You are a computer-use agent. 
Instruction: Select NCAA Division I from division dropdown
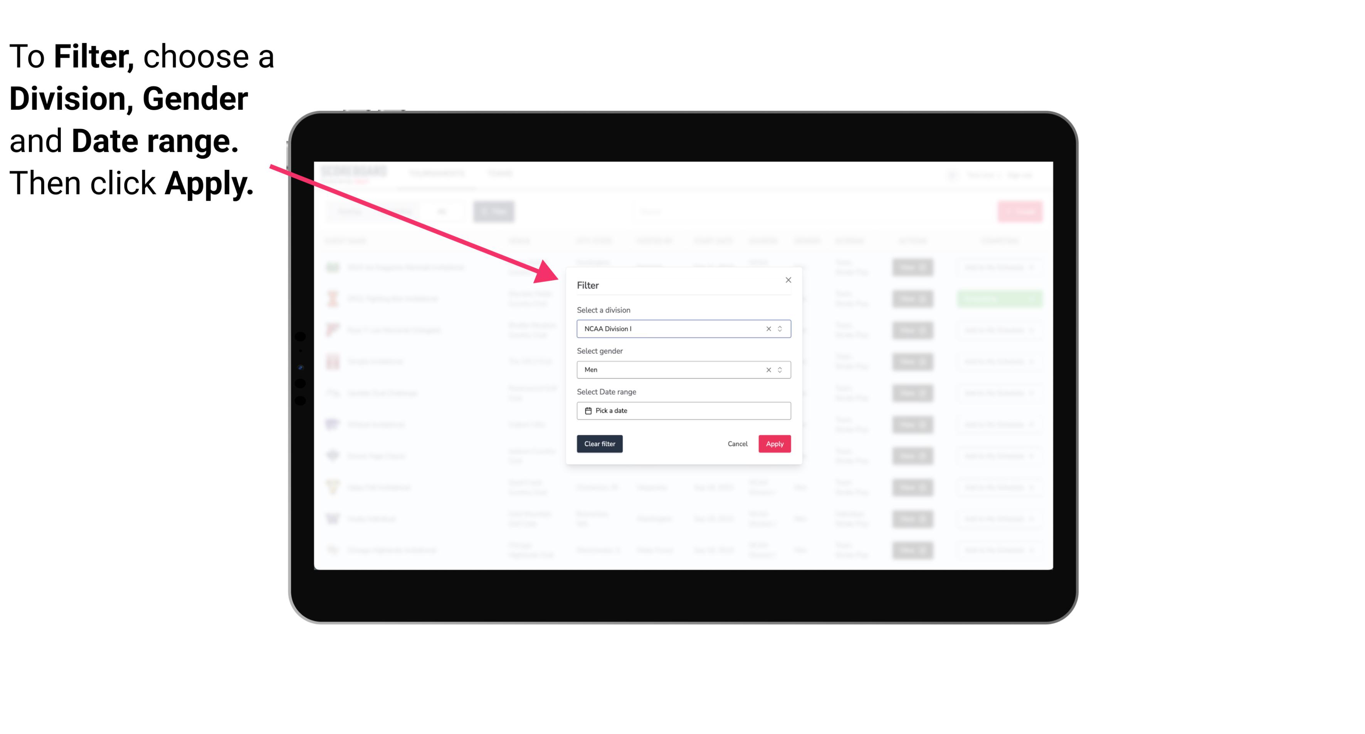pyautogui.click(x=683, y=329)
